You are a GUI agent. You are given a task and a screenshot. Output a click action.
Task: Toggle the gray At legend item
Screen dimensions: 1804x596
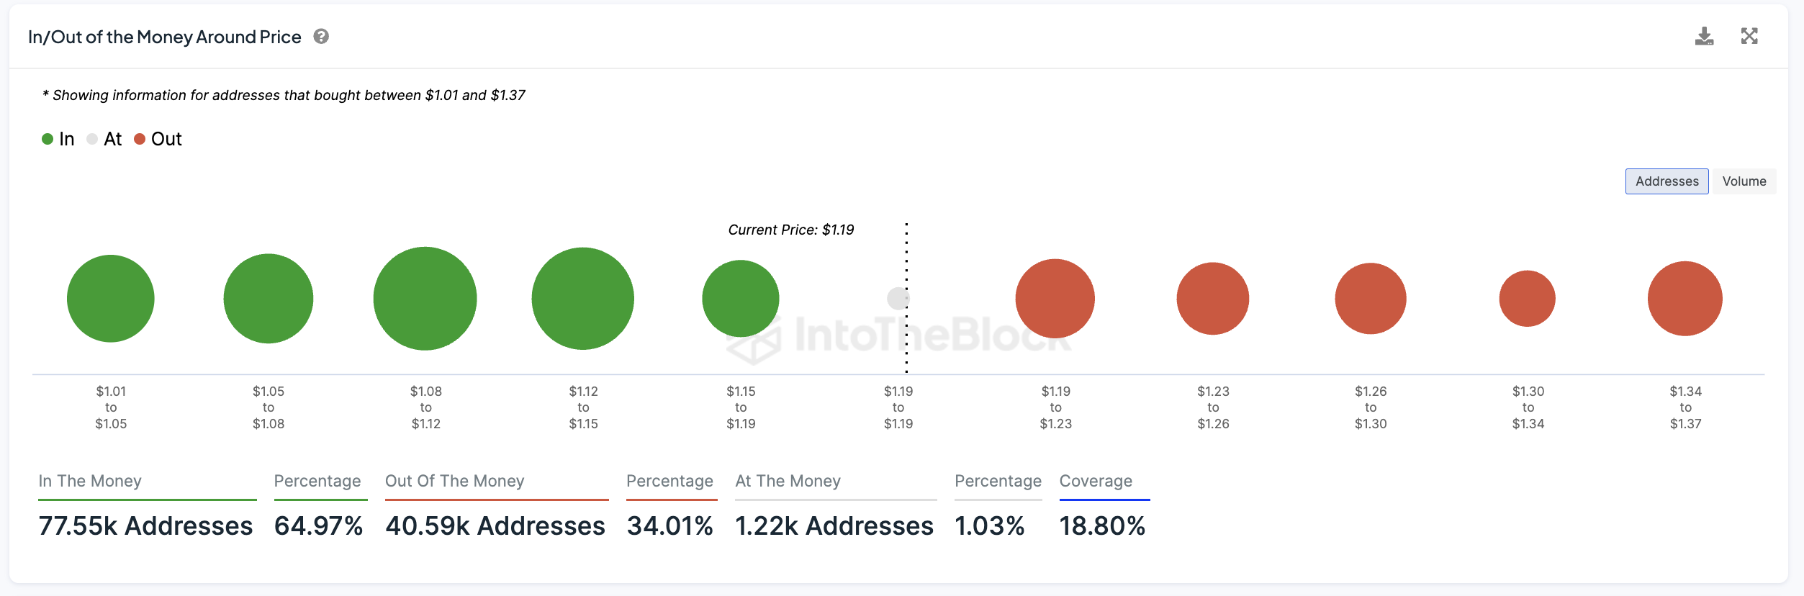[x=104, y=139]
